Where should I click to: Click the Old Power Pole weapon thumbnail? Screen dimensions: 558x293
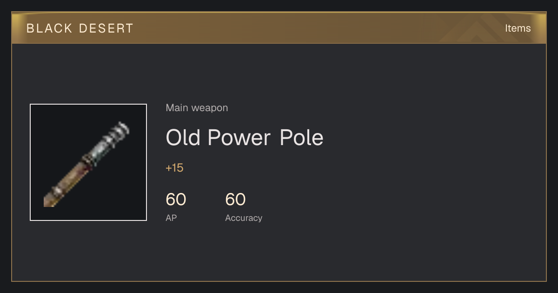[x=88, y=162]
